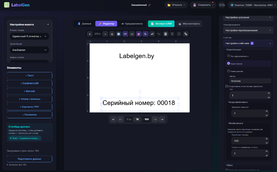Click the points and exports counter badge
The width and height of the screenshot is (277, 172).
(x=252, y=5)
